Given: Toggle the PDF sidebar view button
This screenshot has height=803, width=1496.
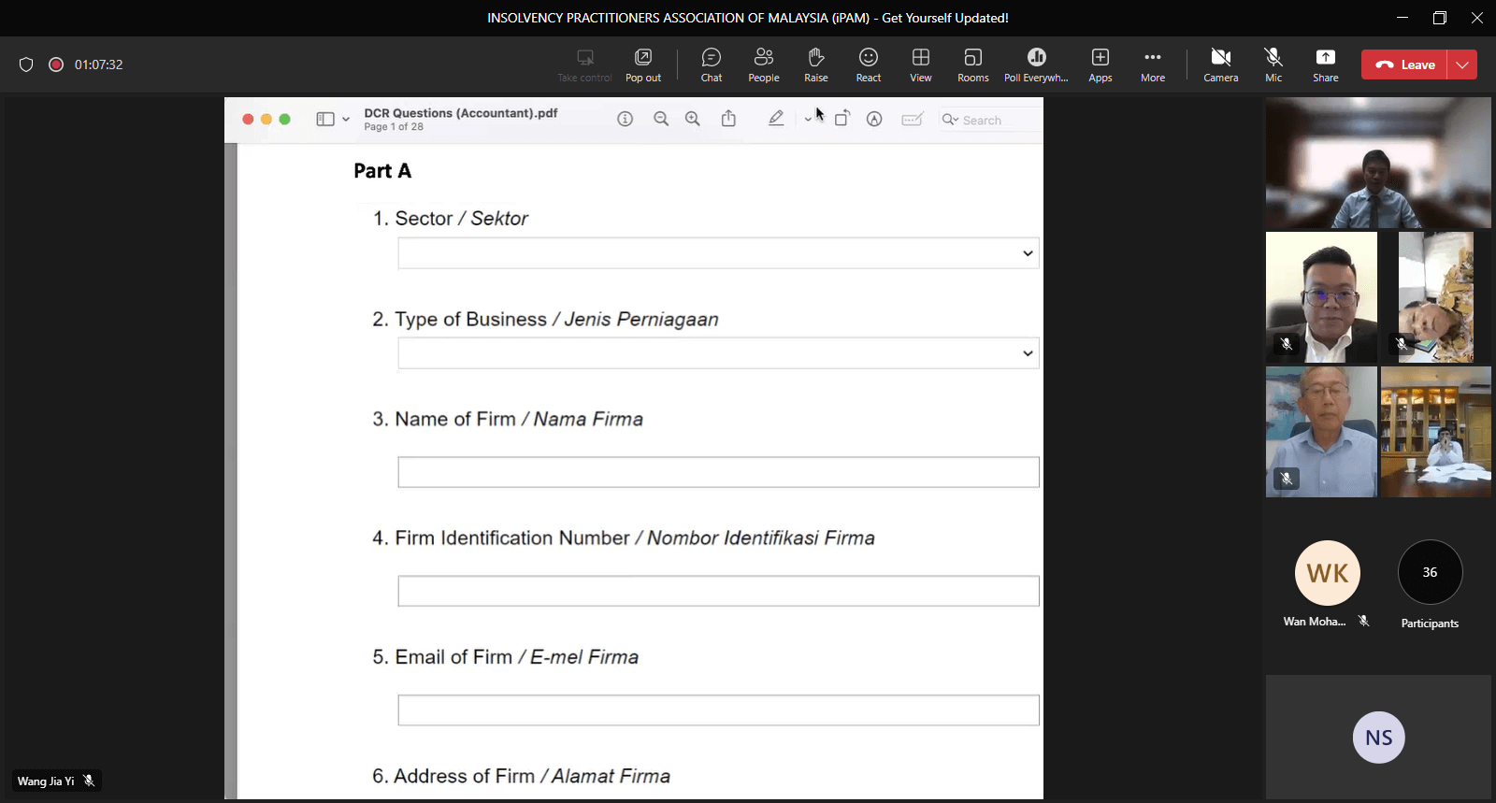Looking at the screenshot, I should tap(325, 120).
